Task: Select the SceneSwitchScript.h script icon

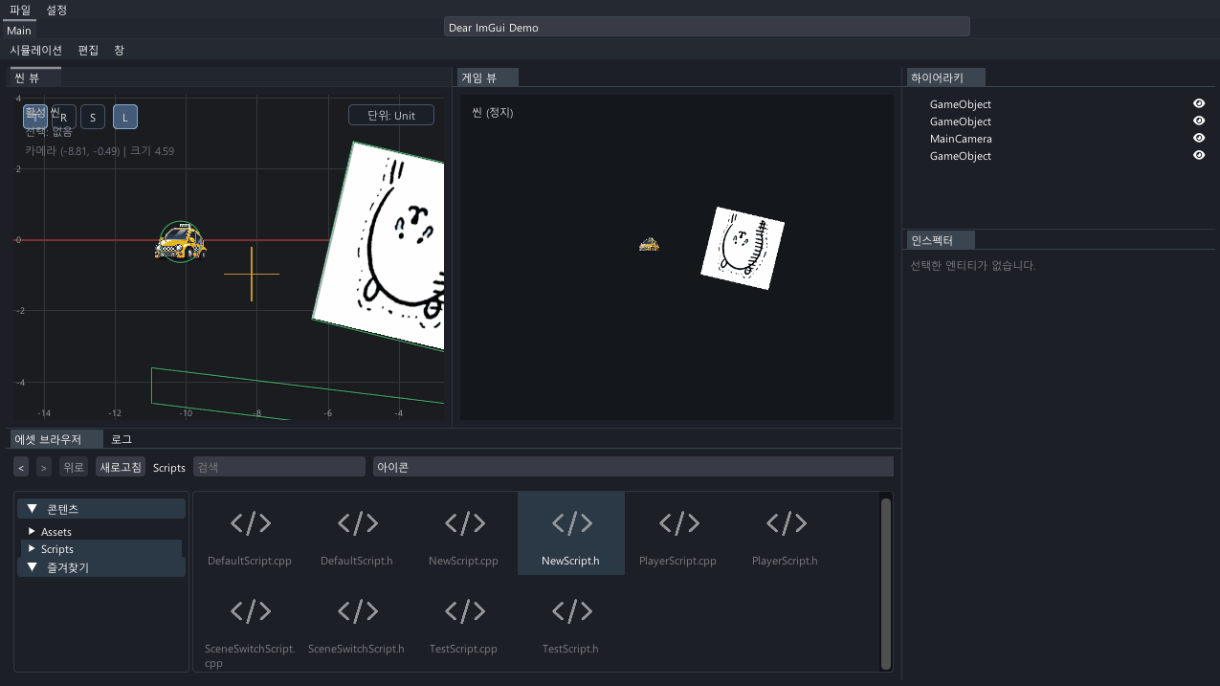Action: click(357, 611)
